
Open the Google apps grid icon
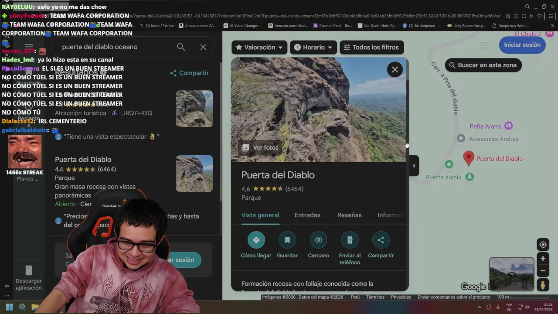(484, 45)
